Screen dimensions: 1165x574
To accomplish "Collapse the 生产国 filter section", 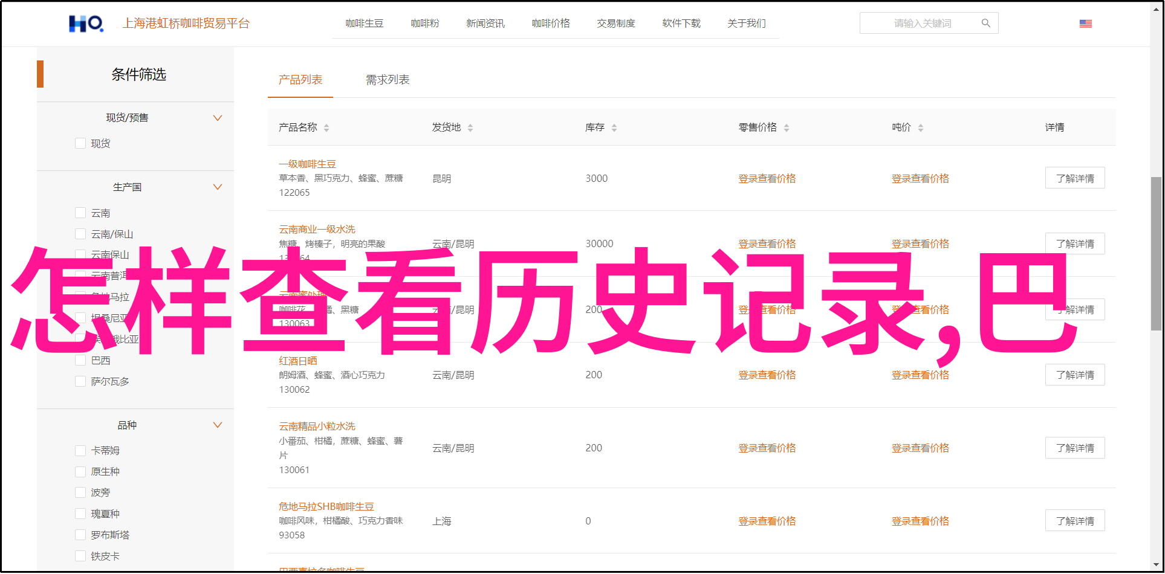I will coord(218,187).
